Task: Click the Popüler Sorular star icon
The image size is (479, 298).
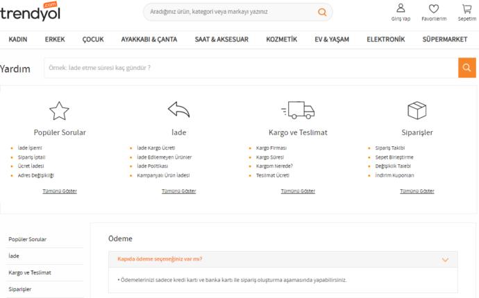Action: pos(59,110)
